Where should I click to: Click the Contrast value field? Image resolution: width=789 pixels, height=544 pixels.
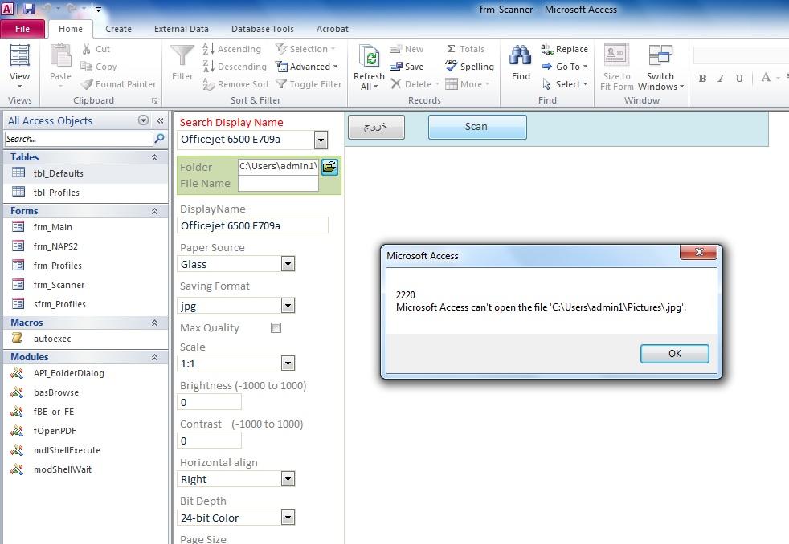[210, 440]
